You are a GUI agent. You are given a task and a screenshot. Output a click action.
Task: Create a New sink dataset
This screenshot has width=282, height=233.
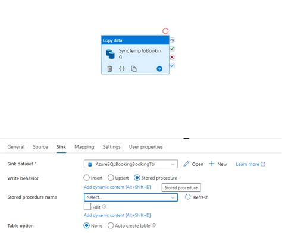(x=218, y=164)
